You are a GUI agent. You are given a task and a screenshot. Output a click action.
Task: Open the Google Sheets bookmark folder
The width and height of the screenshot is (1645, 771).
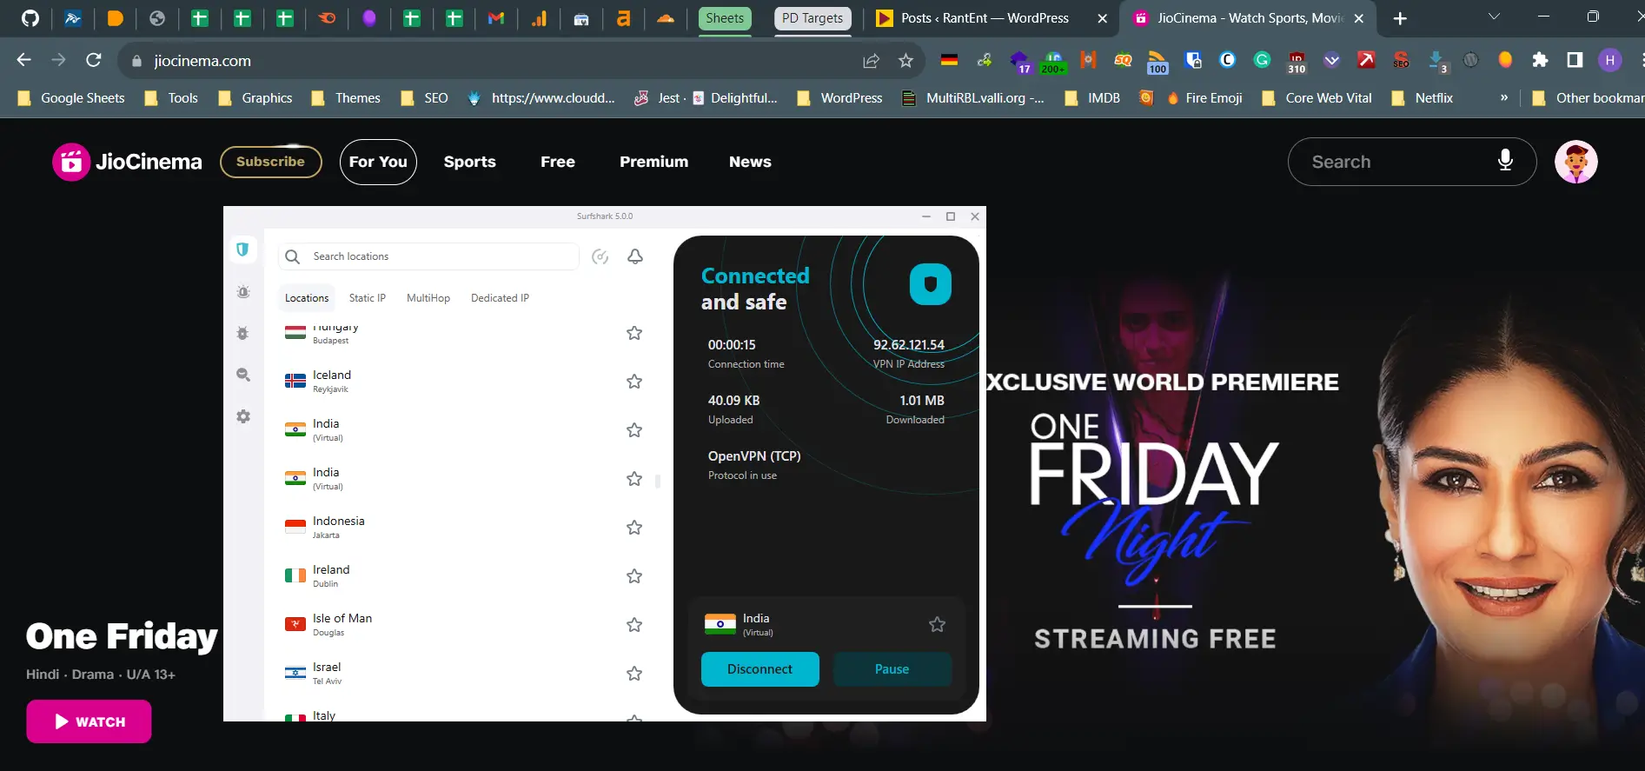pos(71,98)
